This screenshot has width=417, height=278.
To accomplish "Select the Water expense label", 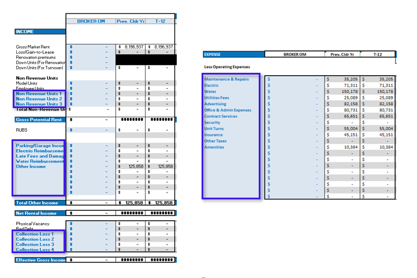I will [x=210, y=91].
